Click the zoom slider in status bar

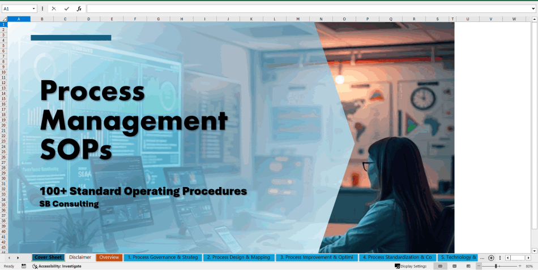[497, 266]
